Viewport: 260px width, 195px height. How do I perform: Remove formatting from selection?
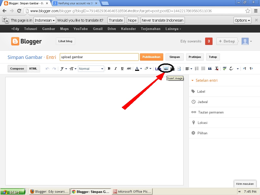point(217,69)
